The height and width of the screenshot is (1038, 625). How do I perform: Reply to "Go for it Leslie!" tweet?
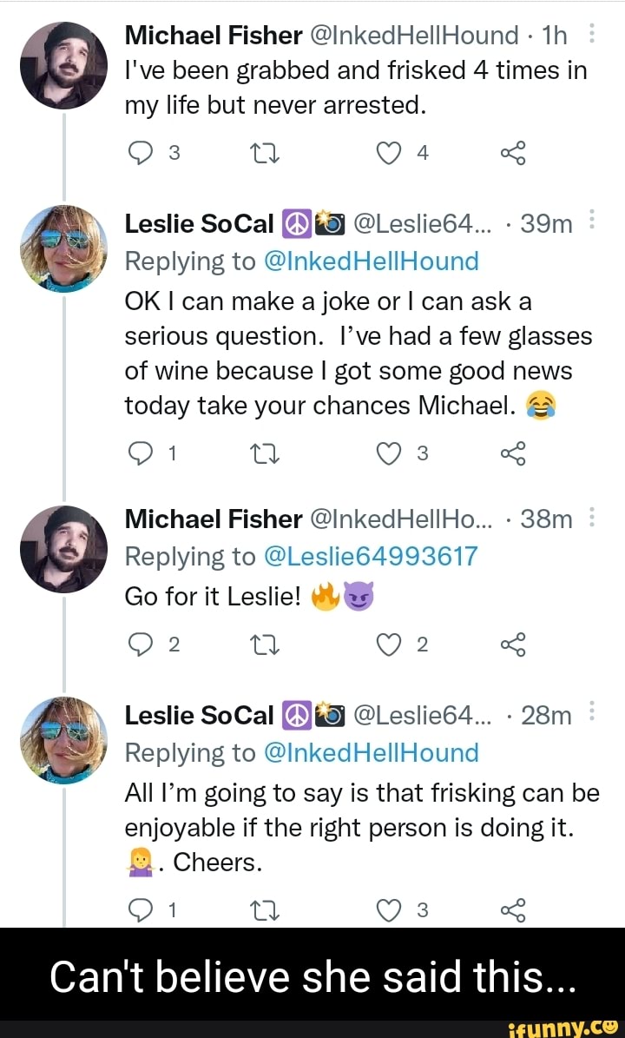coord(137,644)
